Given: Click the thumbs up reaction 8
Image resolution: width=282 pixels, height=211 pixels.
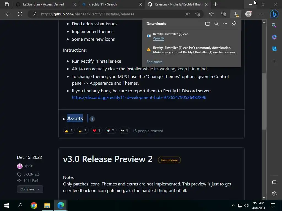Looking at the screenshot, I should (69, 131).
